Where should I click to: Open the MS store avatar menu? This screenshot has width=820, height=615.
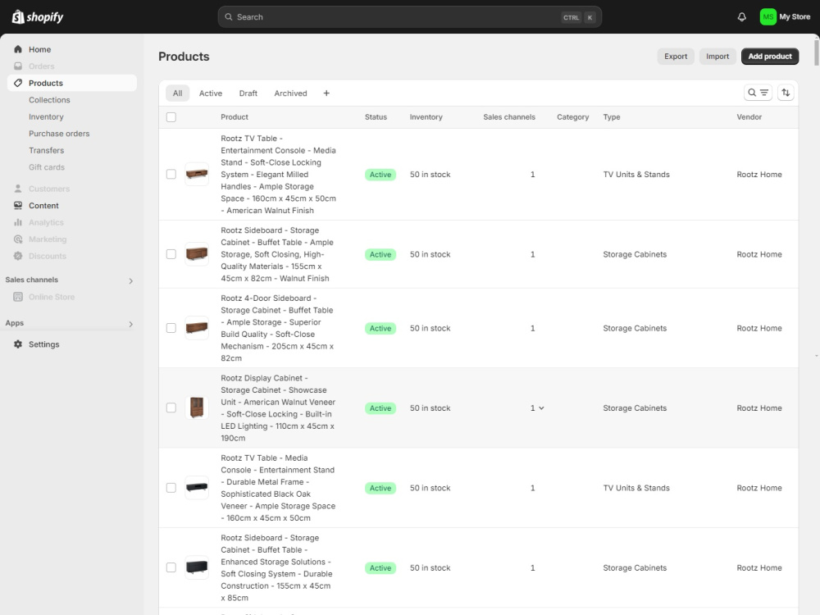768,16
